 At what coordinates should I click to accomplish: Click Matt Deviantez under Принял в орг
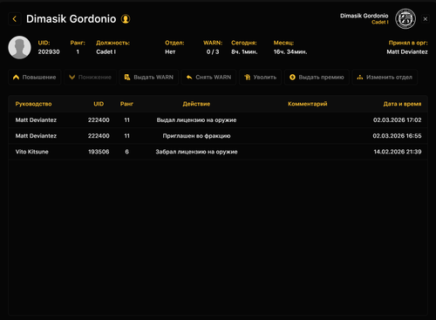[407, 52]
